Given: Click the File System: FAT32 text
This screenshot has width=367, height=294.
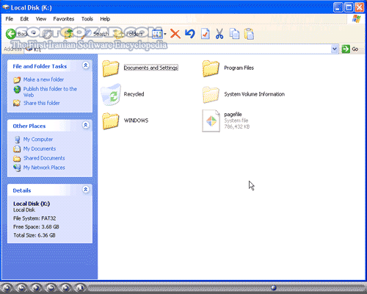Looking at the screenshot, I should [x=34, y=218].
